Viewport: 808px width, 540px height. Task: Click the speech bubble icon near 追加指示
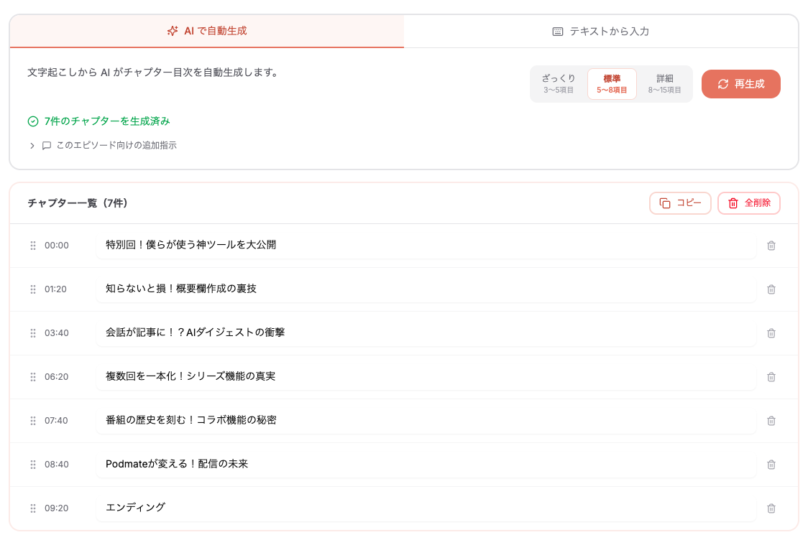coord(45,145)
